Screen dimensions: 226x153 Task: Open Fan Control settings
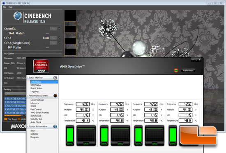point(36,109)
